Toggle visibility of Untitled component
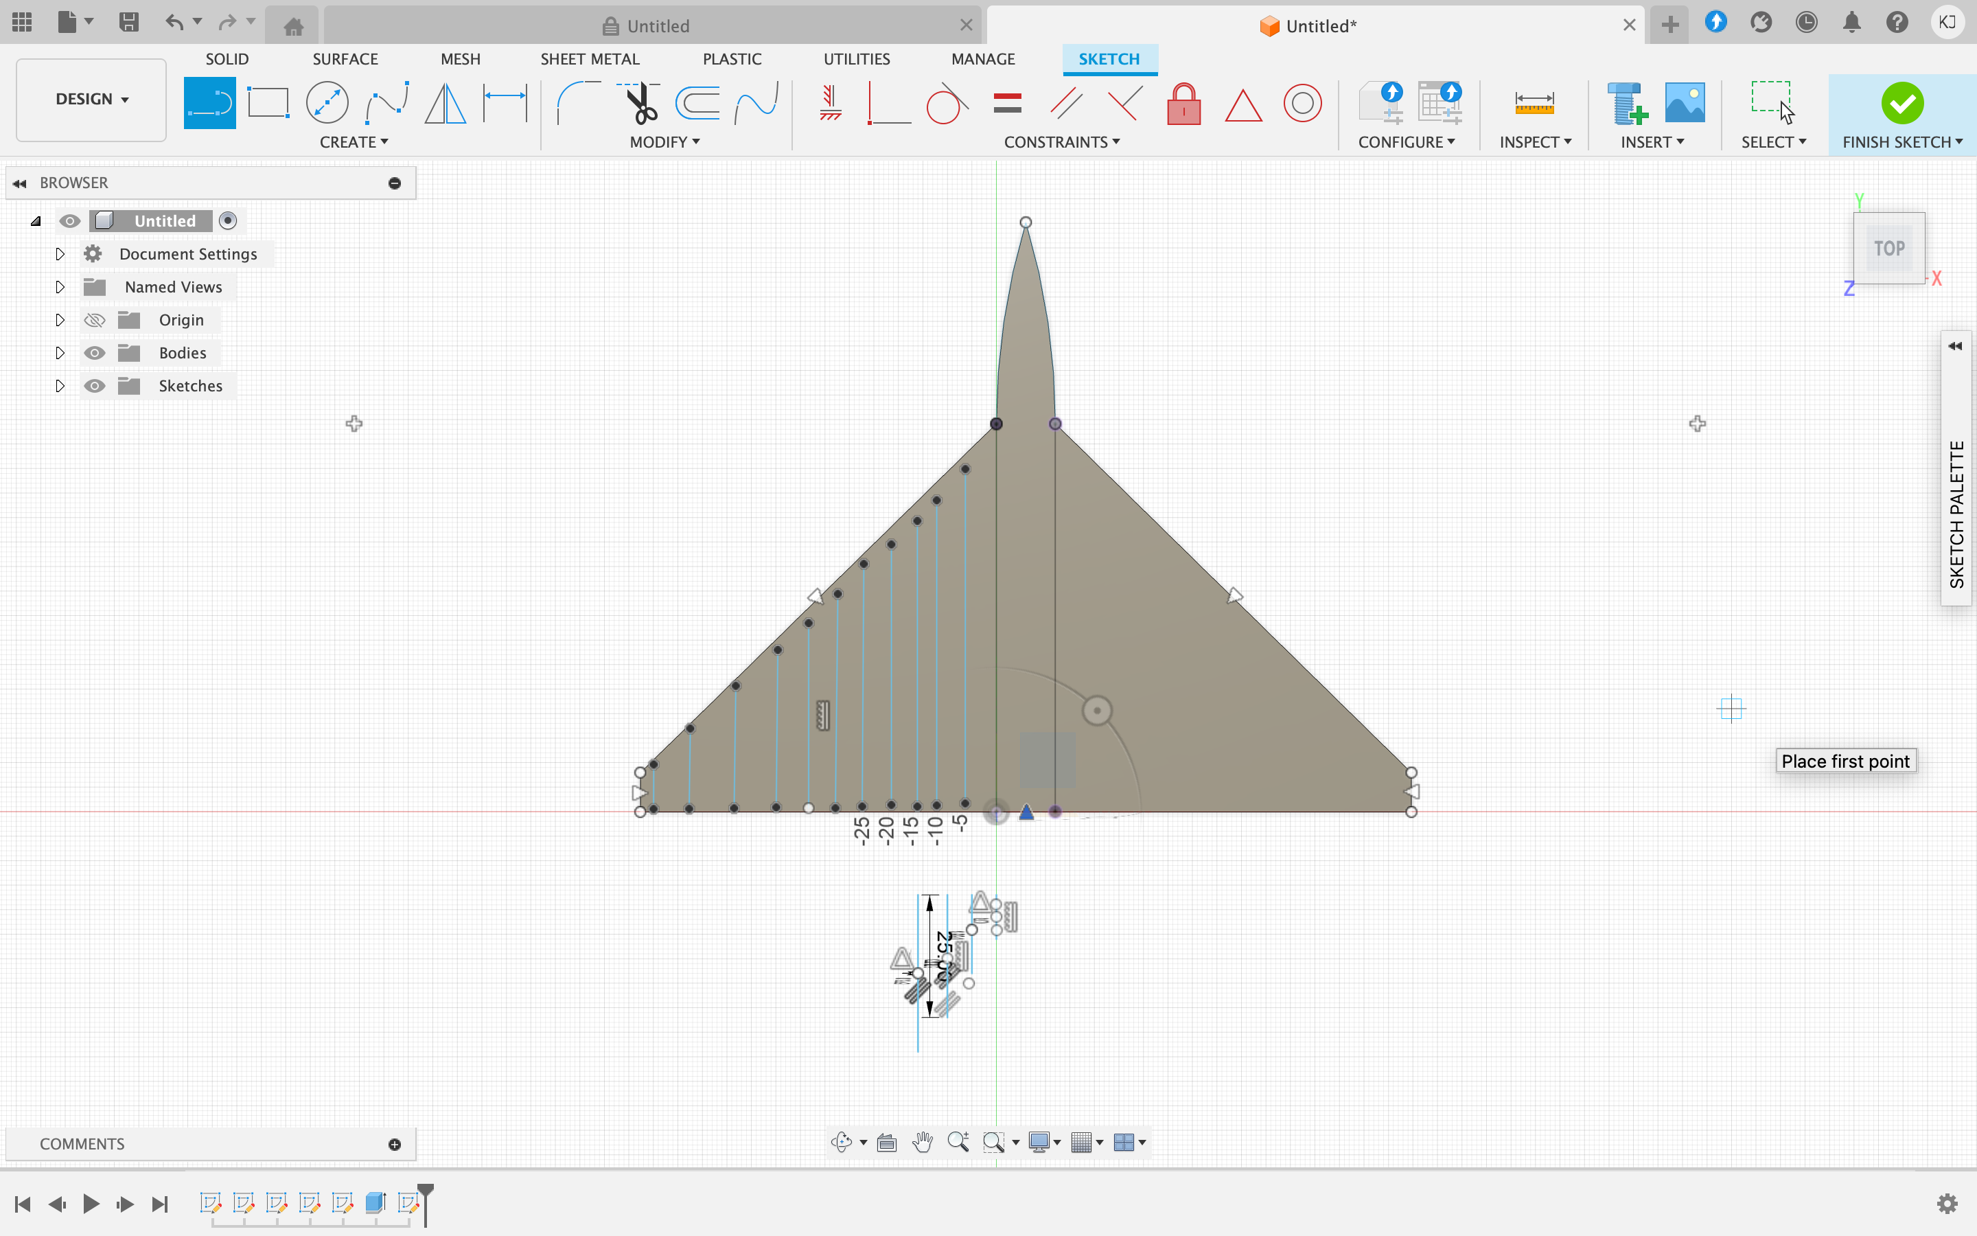This screenshot has height=1236, width=1977. point(70,220)
